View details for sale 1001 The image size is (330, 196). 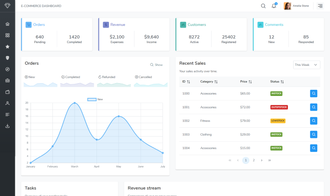(313, 107)
